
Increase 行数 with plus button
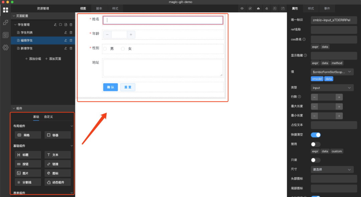(339, 97)
